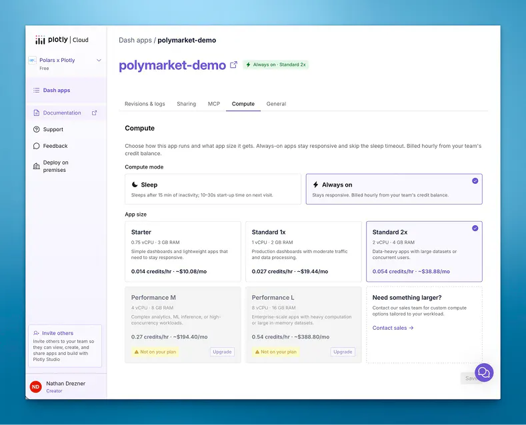
Task: Click the Need something larger? heading
Action: point(407,298)
